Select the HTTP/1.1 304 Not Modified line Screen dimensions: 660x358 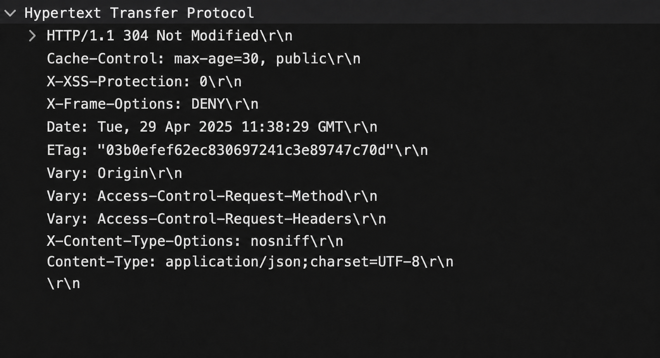pyautogui.click(x=169, y=36)
